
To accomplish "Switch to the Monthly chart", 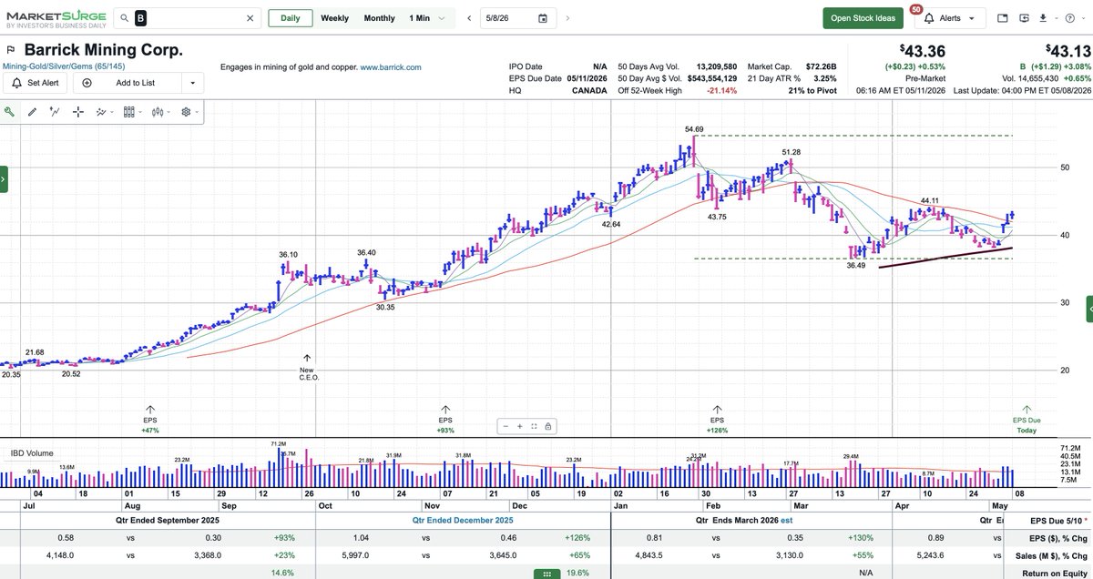I will pyautogui.click(x=379, y=18).
